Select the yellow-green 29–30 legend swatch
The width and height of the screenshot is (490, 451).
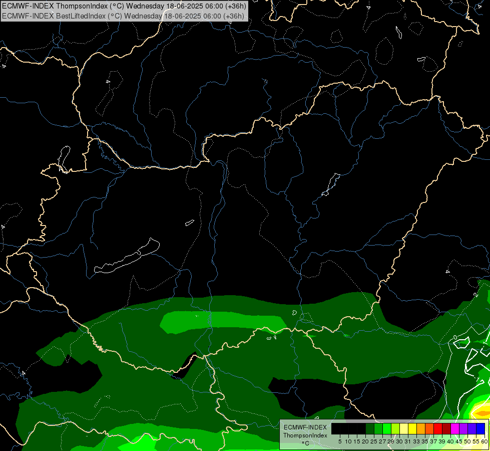[395, 428]
